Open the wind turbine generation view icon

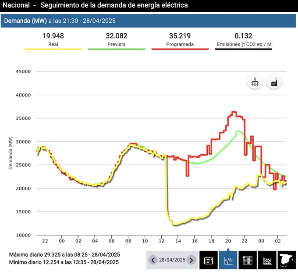tap(255, 82)
